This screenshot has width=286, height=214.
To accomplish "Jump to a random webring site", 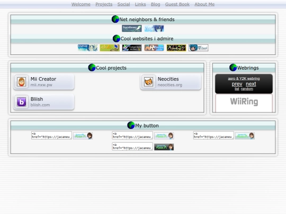I will click(247, 89).
